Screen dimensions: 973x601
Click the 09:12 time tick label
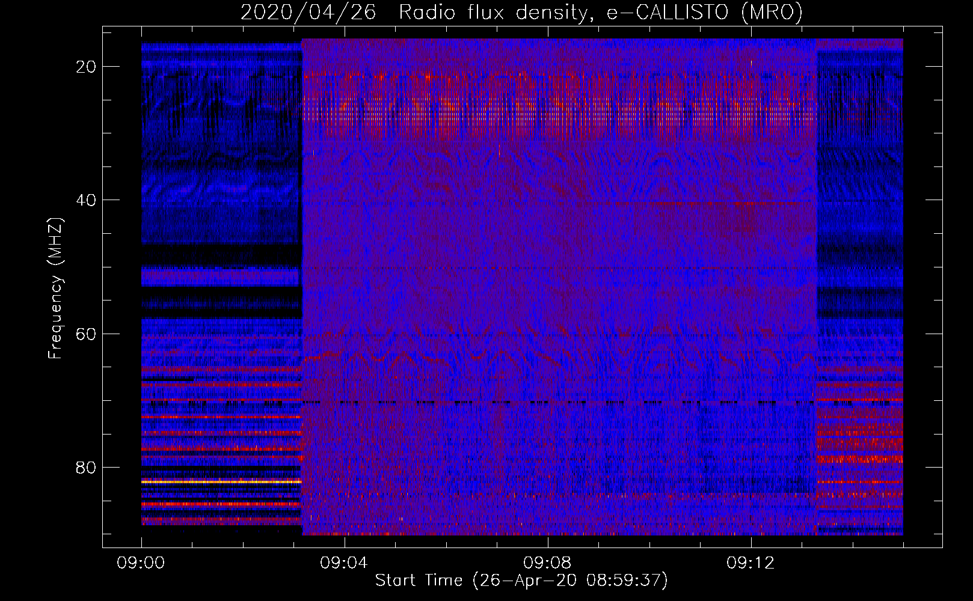pyautogui.click(x=750, y=563)
